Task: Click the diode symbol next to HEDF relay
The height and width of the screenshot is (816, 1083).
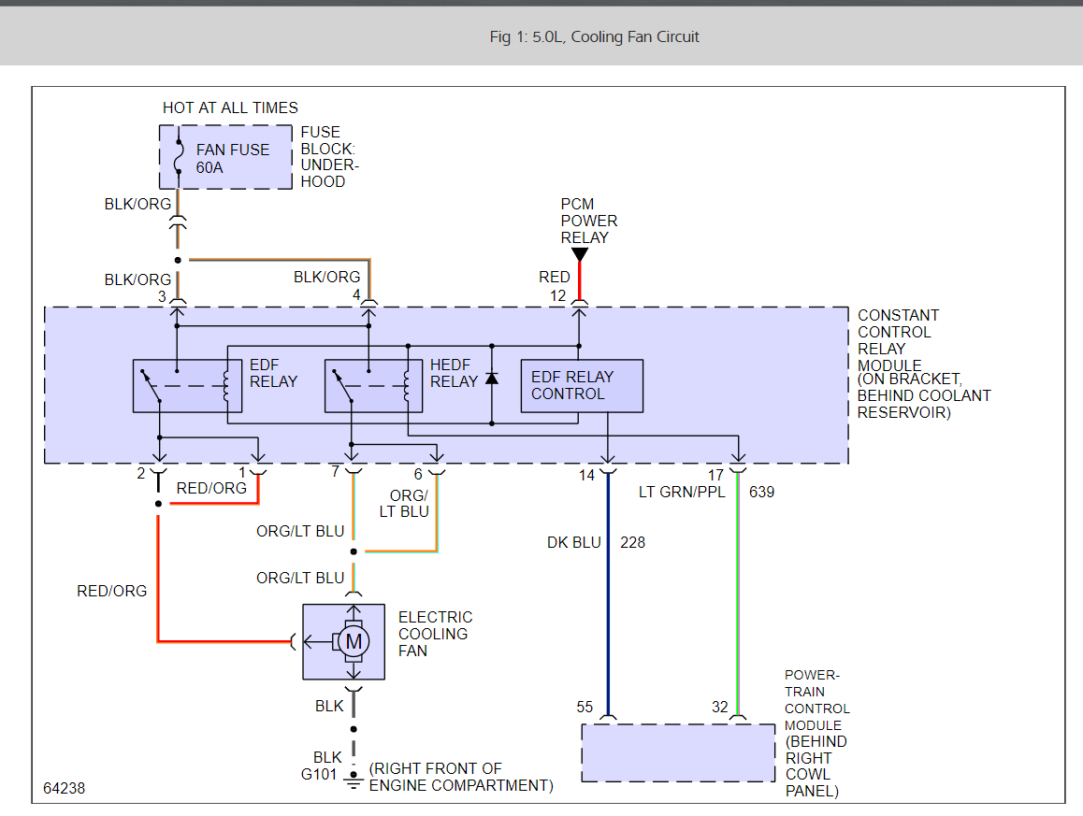Action: pyautogui.click(x=492, y=379)
